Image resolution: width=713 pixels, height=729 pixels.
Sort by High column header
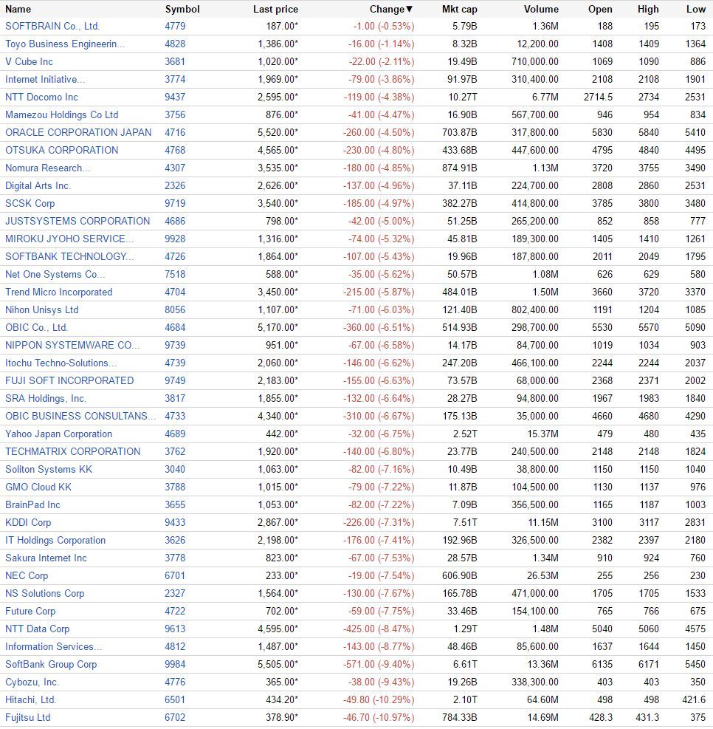point(648,10)
